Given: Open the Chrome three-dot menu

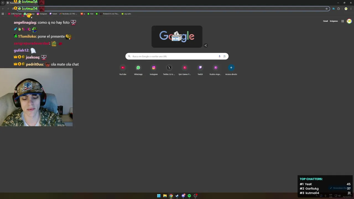Looking at the screenshot, I should coord(351,9).
